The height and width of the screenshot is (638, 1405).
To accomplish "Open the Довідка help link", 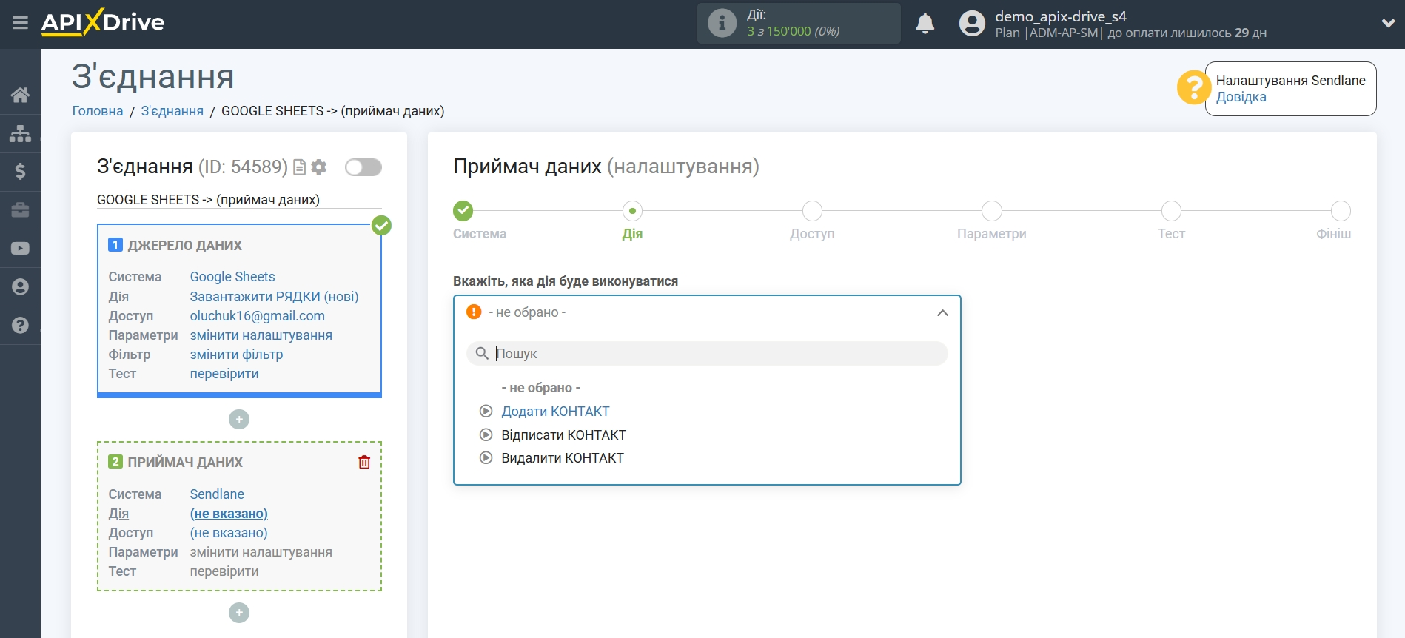I will click(1241, 97).
